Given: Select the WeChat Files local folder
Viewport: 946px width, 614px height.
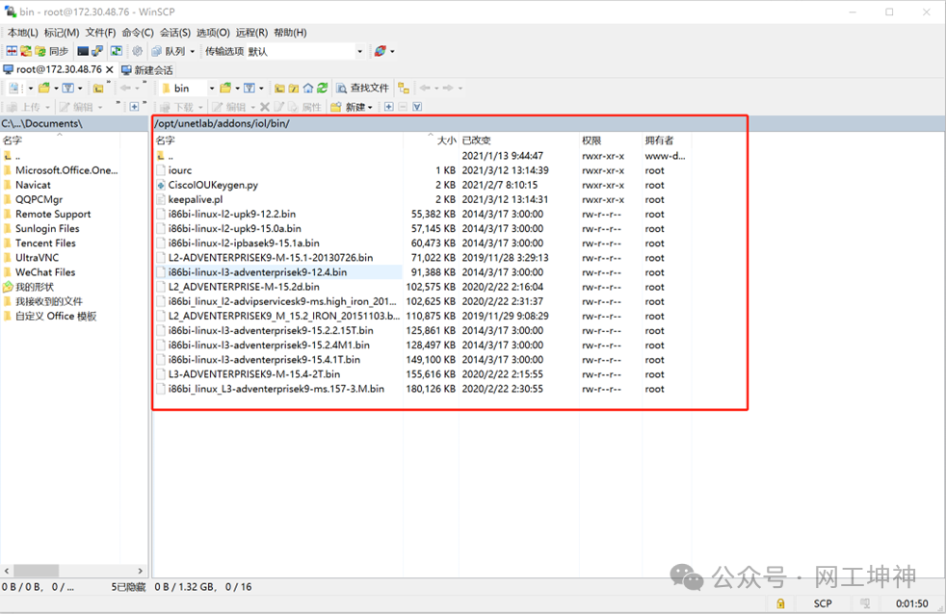Looking at the screenshot, I should tap(45, 272).
